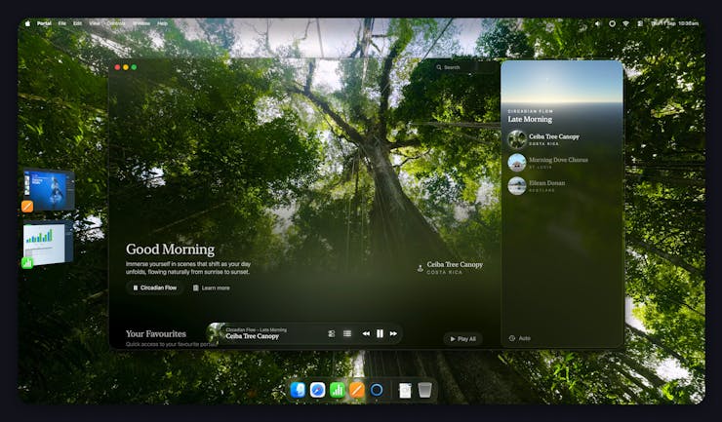Image resolution: width=722 pixels, height=422 pixels.
Task: Launch Finder from the Dock
Action: pos(298,390)
